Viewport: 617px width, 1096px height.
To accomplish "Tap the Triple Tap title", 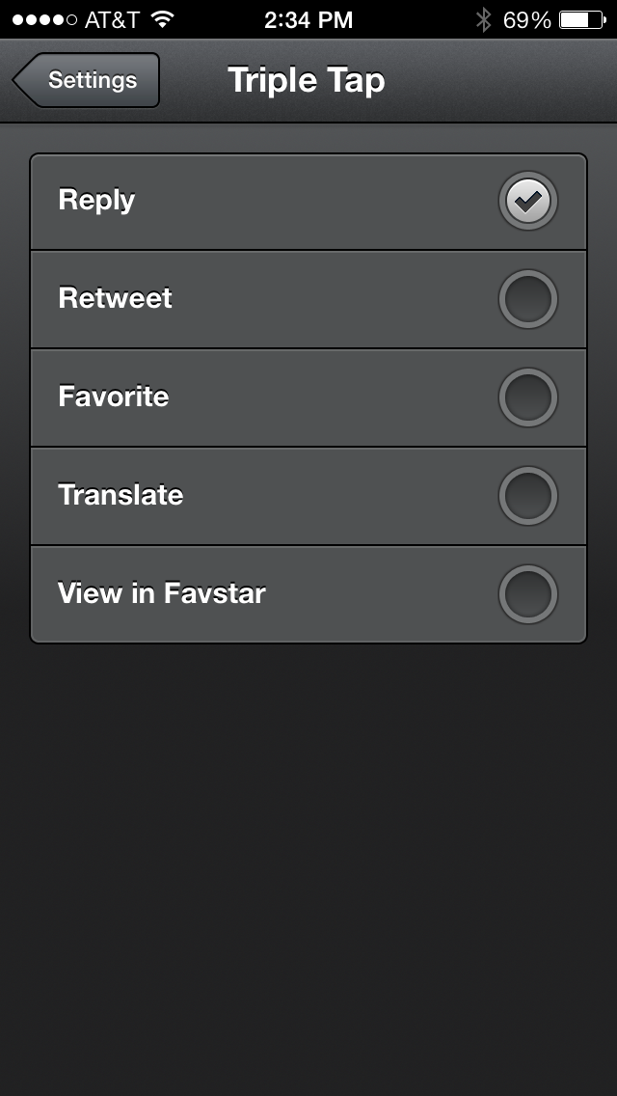I will pos(307,80).
